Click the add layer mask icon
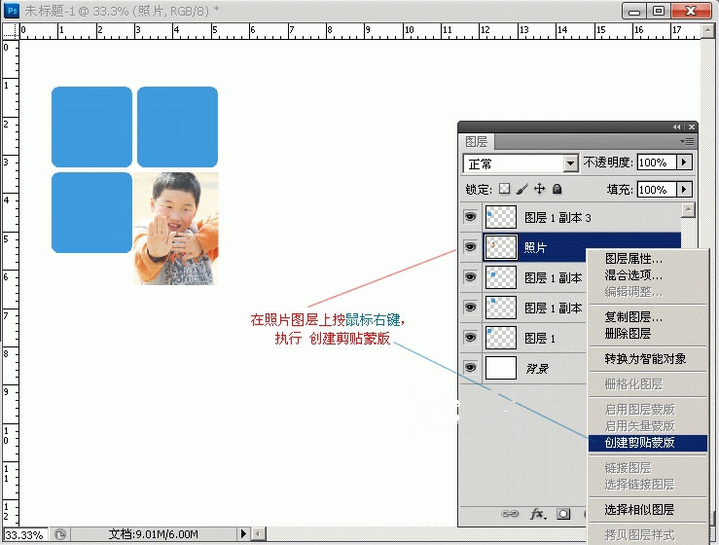Viewport: 719px width, 545px height. tap(563, 514)
